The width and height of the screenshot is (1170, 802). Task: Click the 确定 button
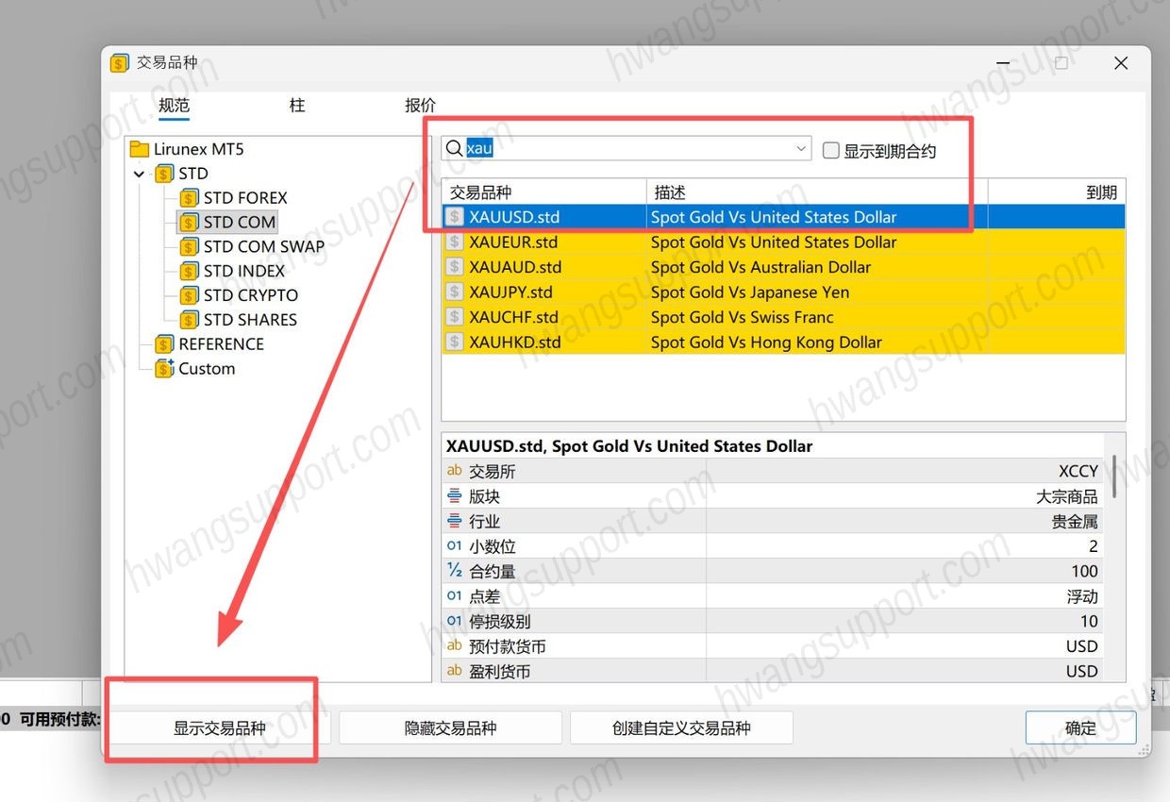tap(1080, 728)
